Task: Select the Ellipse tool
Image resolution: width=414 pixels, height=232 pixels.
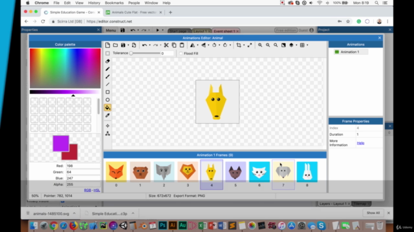Action: click(x=107, y=100)
